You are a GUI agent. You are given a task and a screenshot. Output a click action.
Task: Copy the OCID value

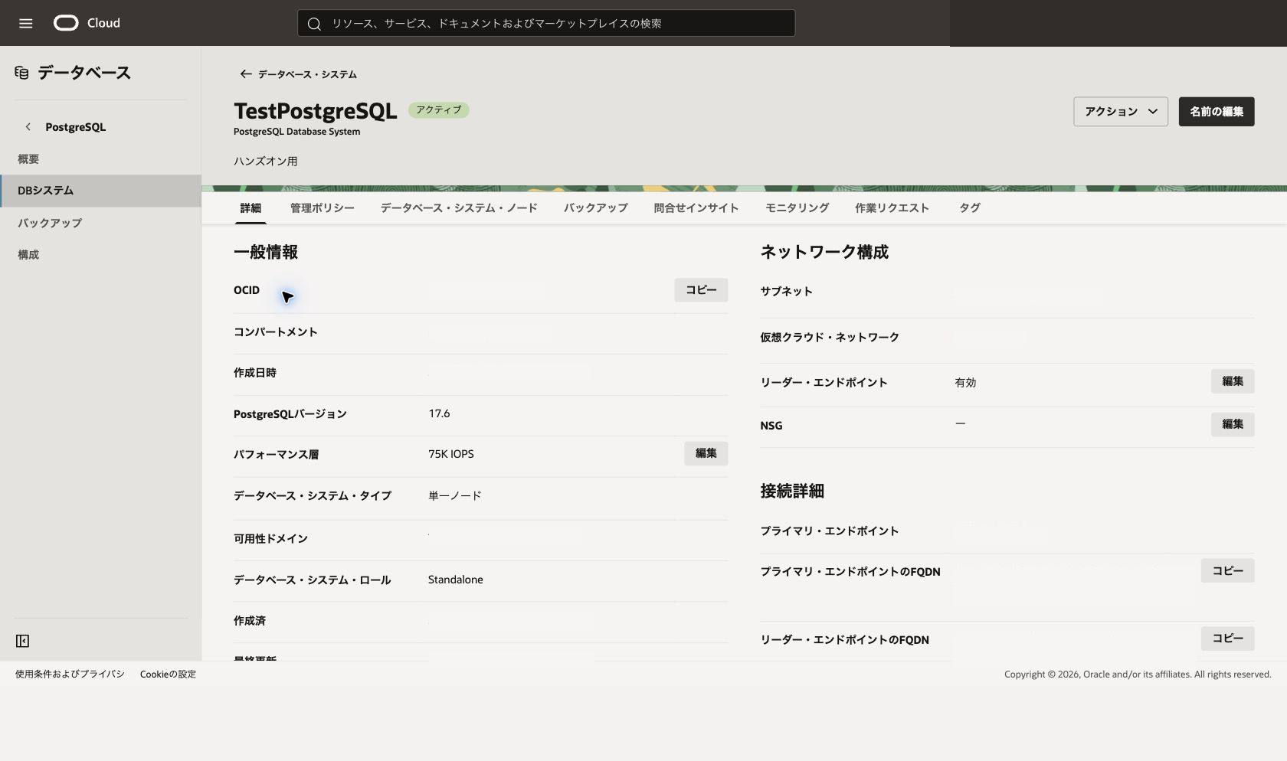701,290
